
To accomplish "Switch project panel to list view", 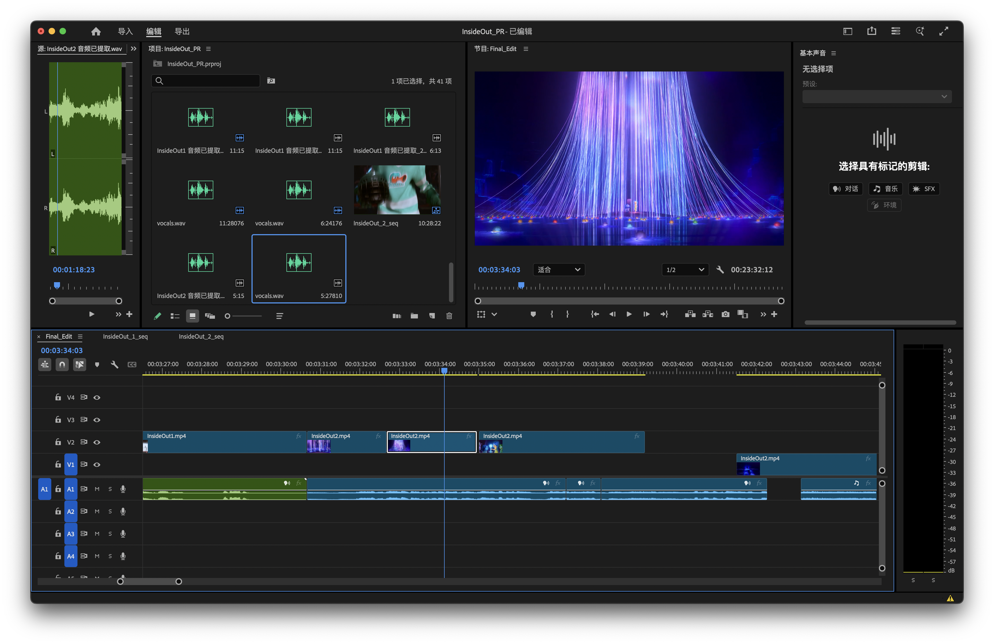I will 175,316.
